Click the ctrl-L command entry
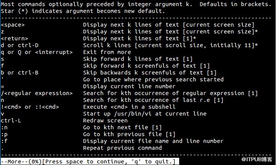276x165 pixels. 11,121
